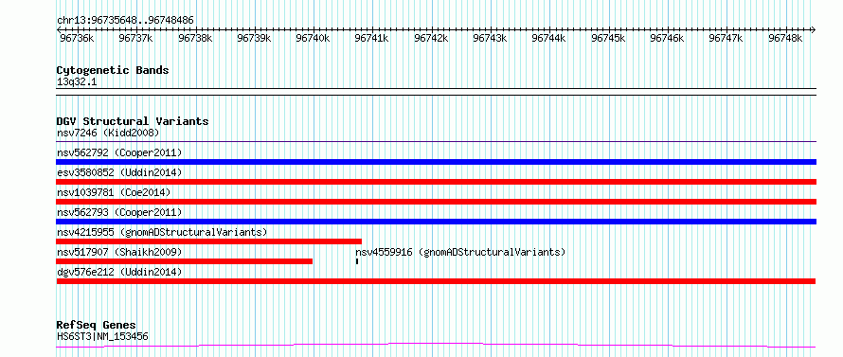The width and height of the screenshot is (843, 357).
Task: Click the 96743k ruler tick label
Action: [x=491, y=38]
